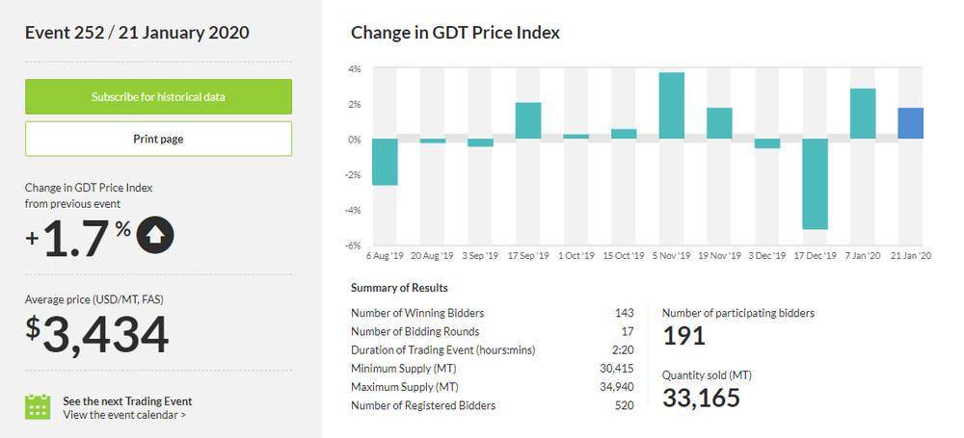Viewport: 964px width, 438px height.
Task: Open View the event calendar link
Action: point(124,415)
